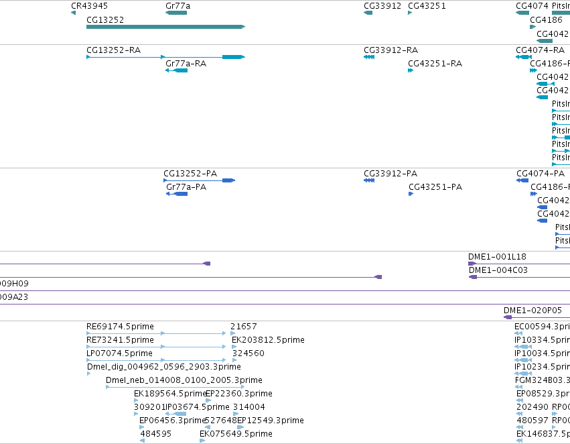570x444 pixels.
Task: Click the CG33912-RA transcript arrows
Action: click(x=369, y=57)
